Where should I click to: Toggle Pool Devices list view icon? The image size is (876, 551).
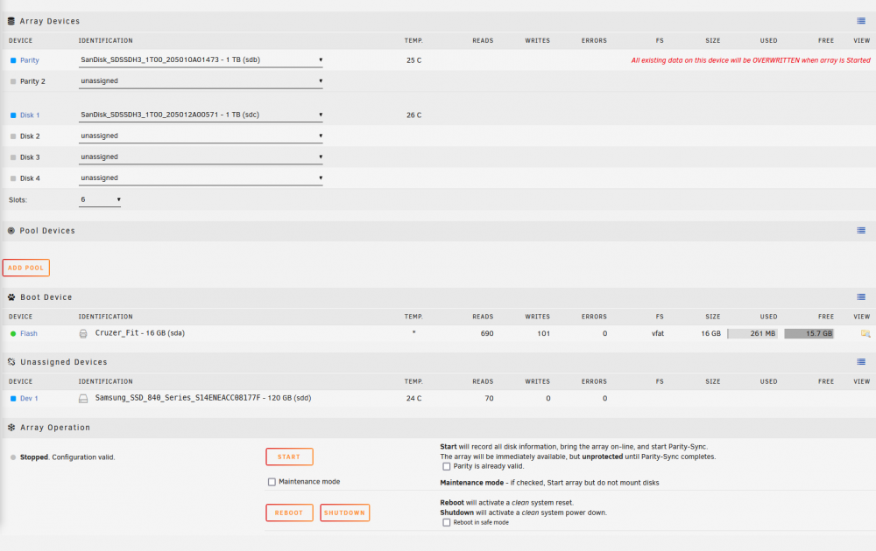(x=861, y=230)
